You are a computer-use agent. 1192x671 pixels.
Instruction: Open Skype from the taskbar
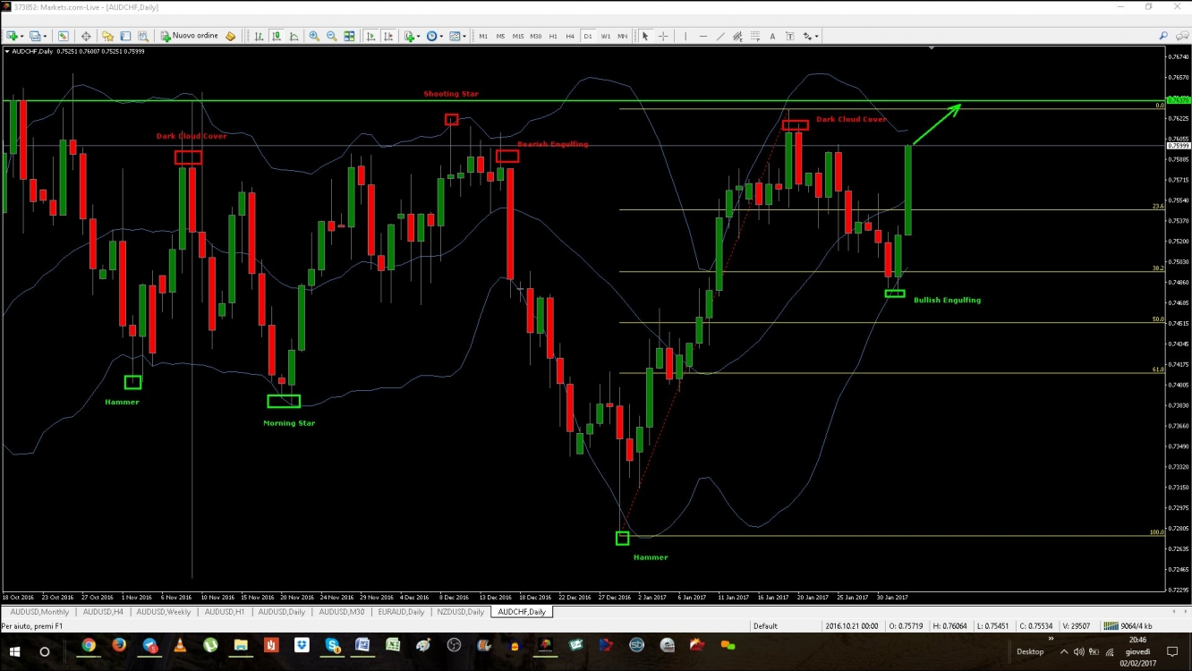tap(332, 645)
